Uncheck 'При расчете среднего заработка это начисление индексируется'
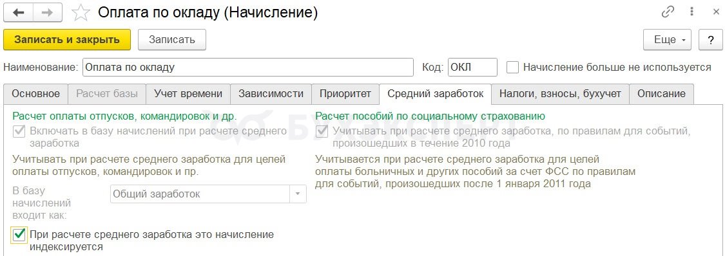Screen dimensions: 725x256 [x=19, y=235]
